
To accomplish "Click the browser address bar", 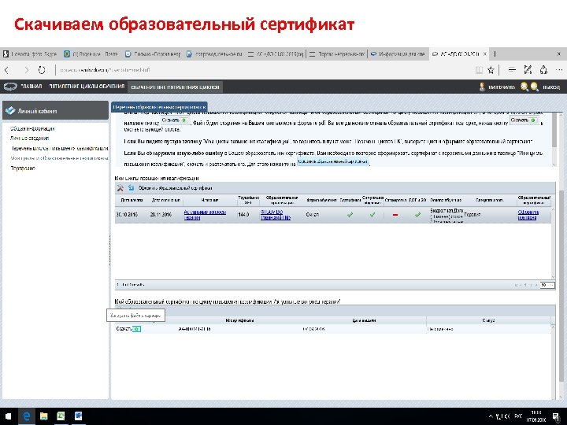I will [264, 70].
